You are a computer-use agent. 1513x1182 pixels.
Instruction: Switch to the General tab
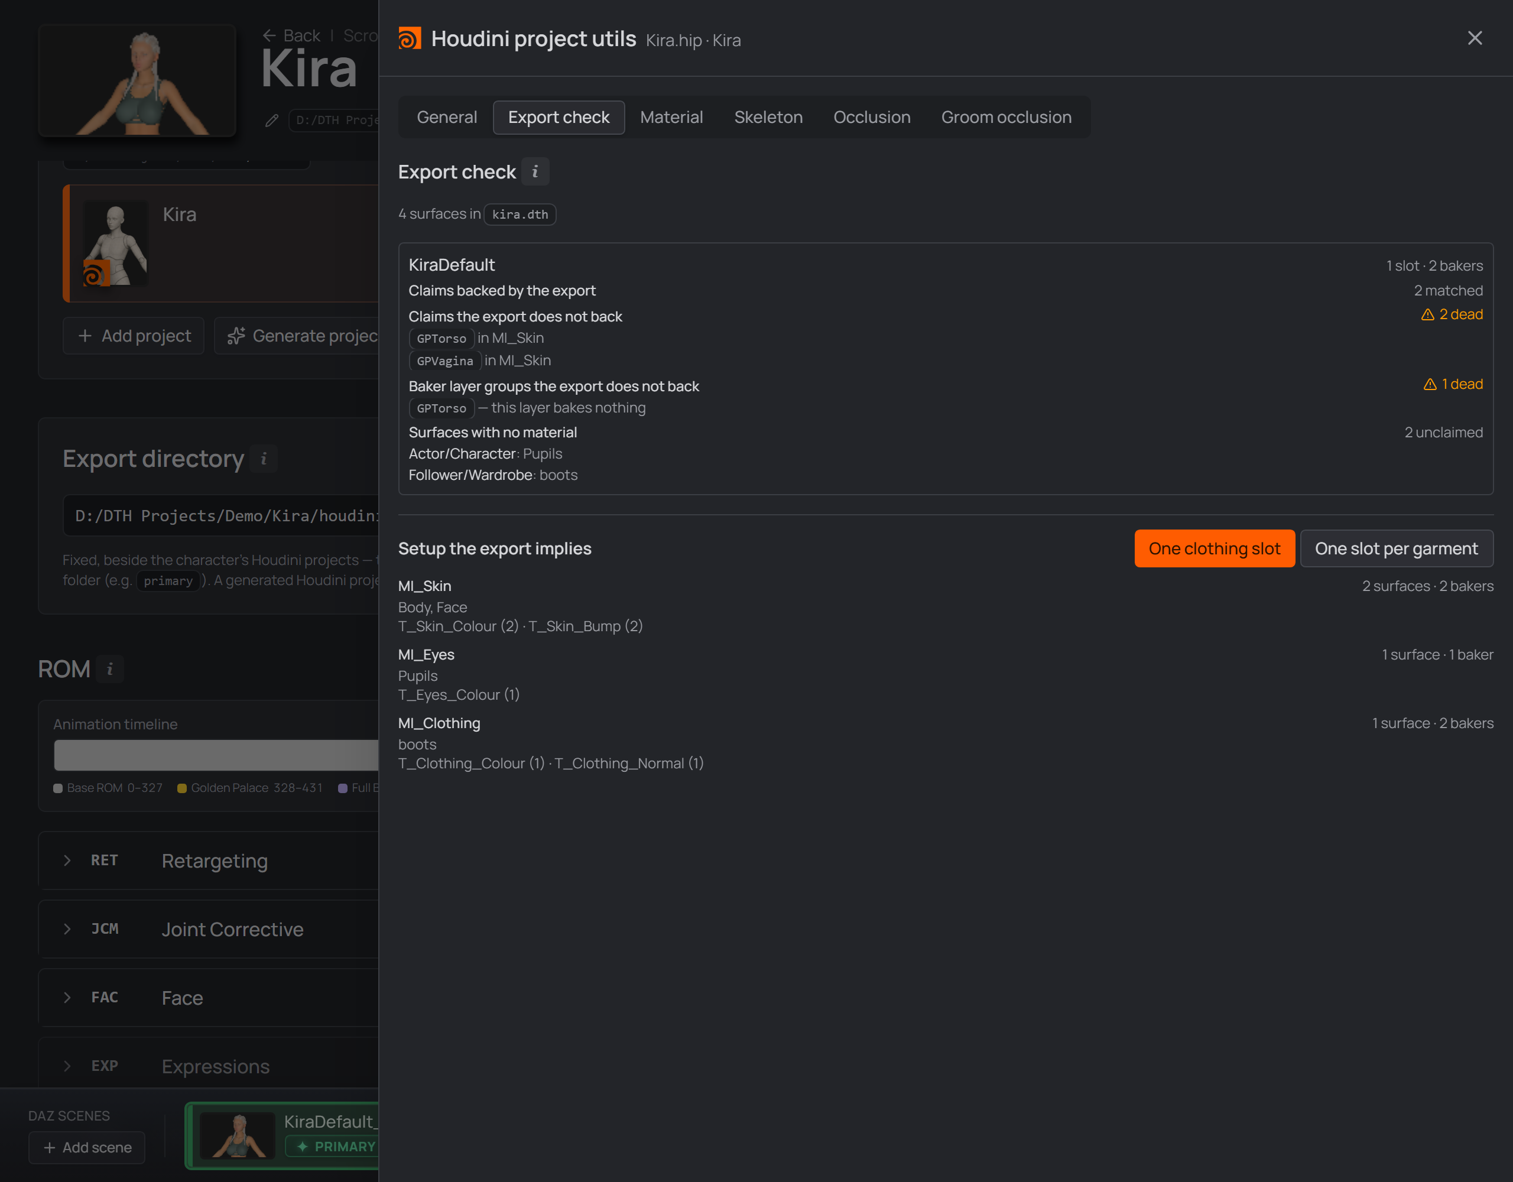(447, 117)
